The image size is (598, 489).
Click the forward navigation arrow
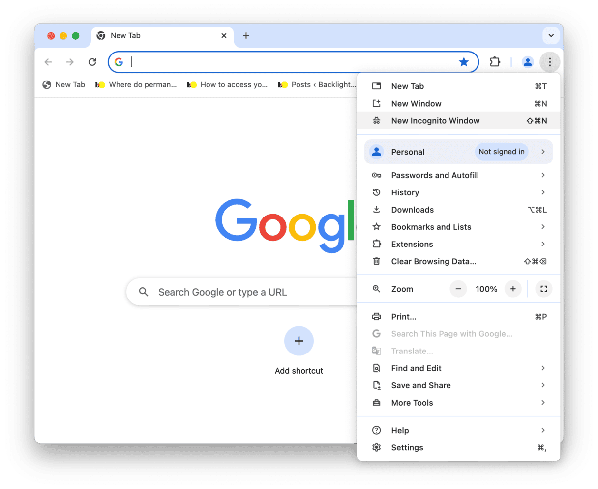tap(70, 62)
